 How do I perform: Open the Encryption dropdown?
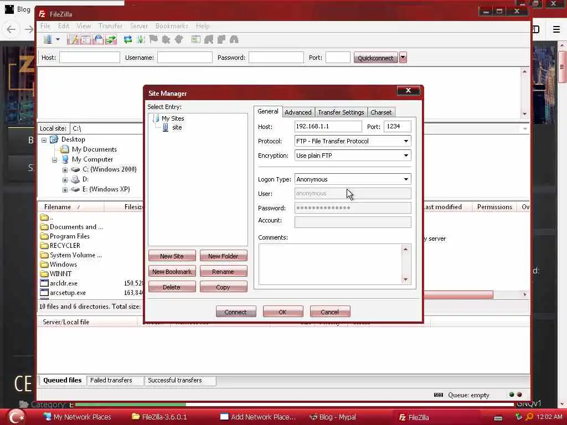tap(406, 156)
